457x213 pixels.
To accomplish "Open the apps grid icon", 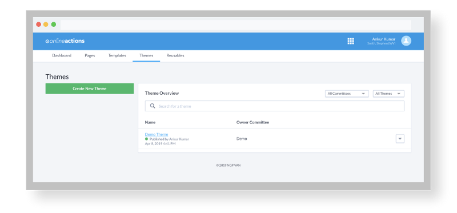I will click(351, 41).
